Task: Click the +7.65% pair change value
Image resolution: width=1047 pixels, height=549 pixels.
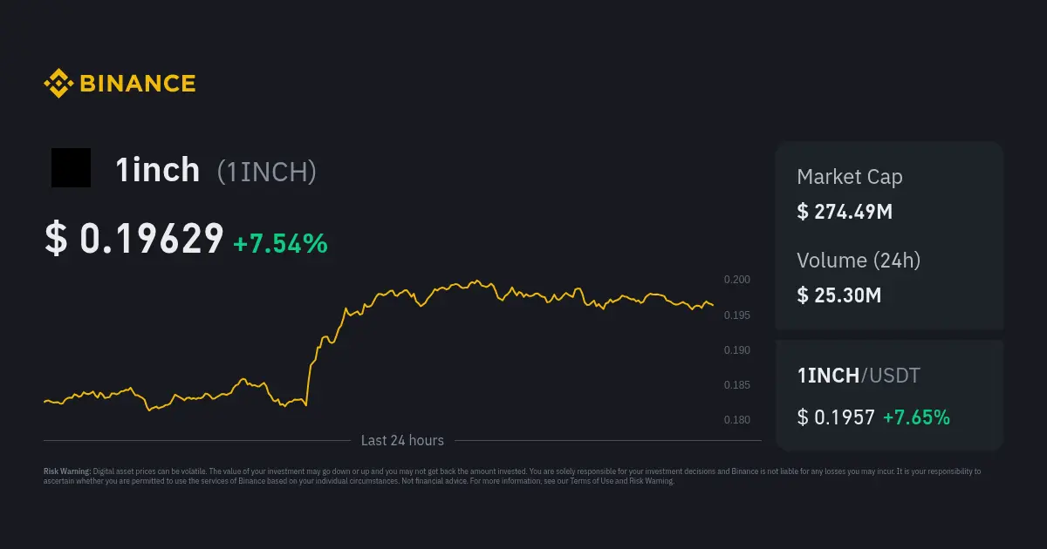Action: point(916,417)
